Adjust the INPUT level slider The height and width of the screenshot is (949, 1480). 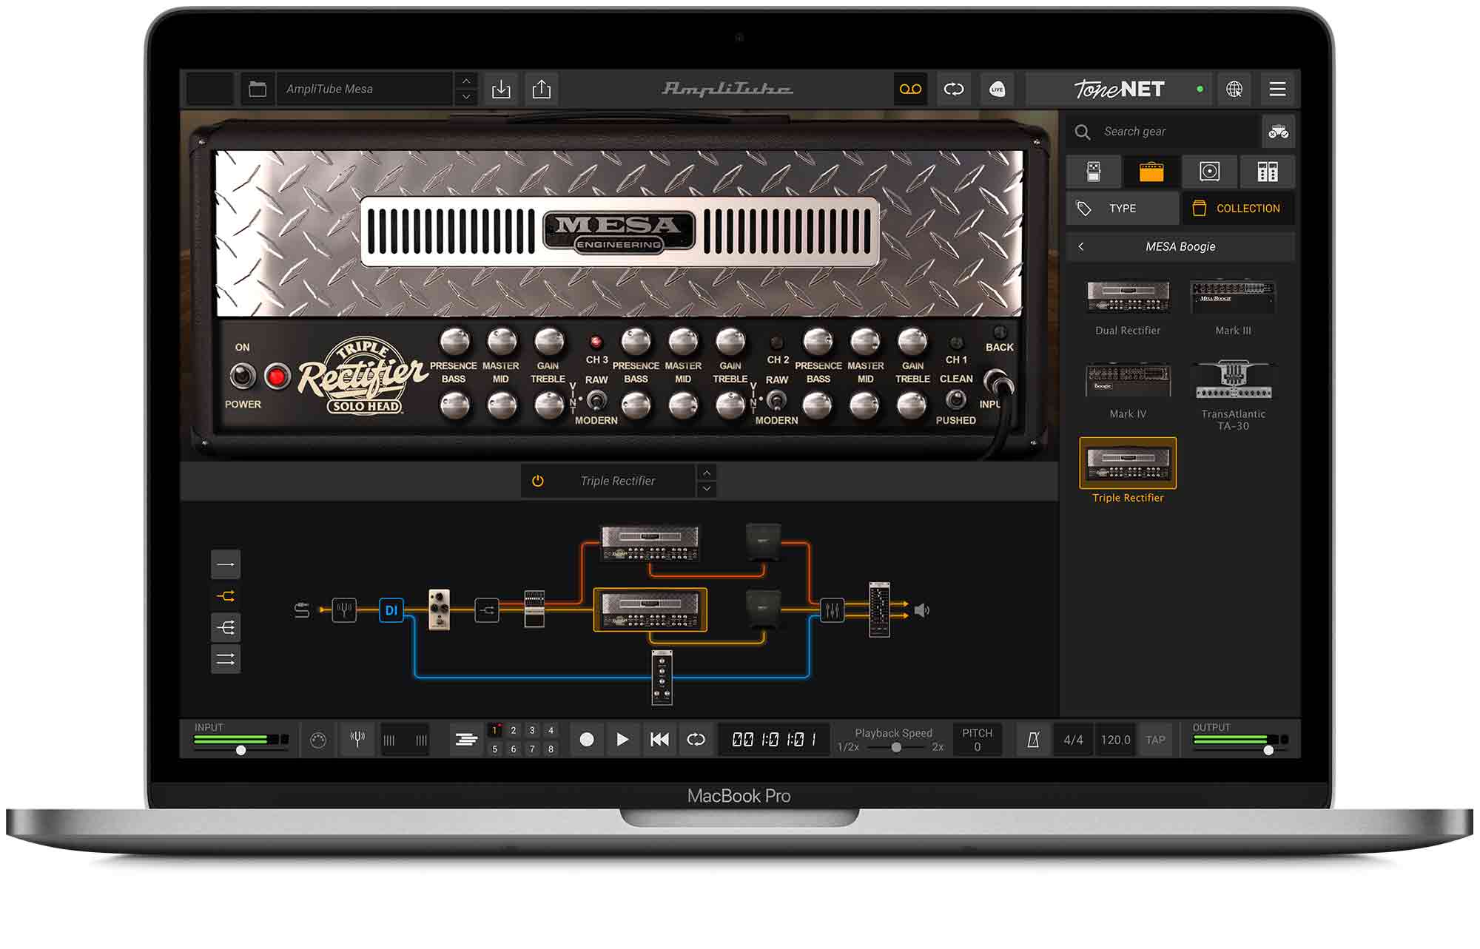(241, 750)
